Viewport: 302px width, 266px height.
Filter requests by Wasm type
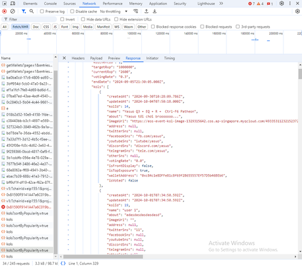[x=128, y=27]
